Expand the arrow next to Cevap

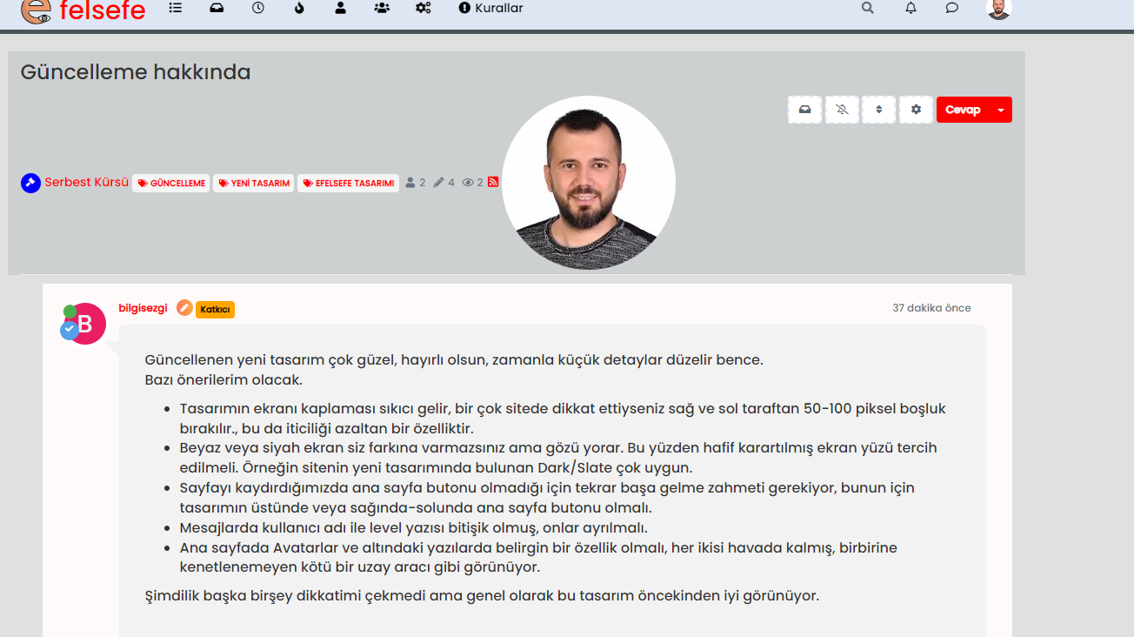(1001, 110)
